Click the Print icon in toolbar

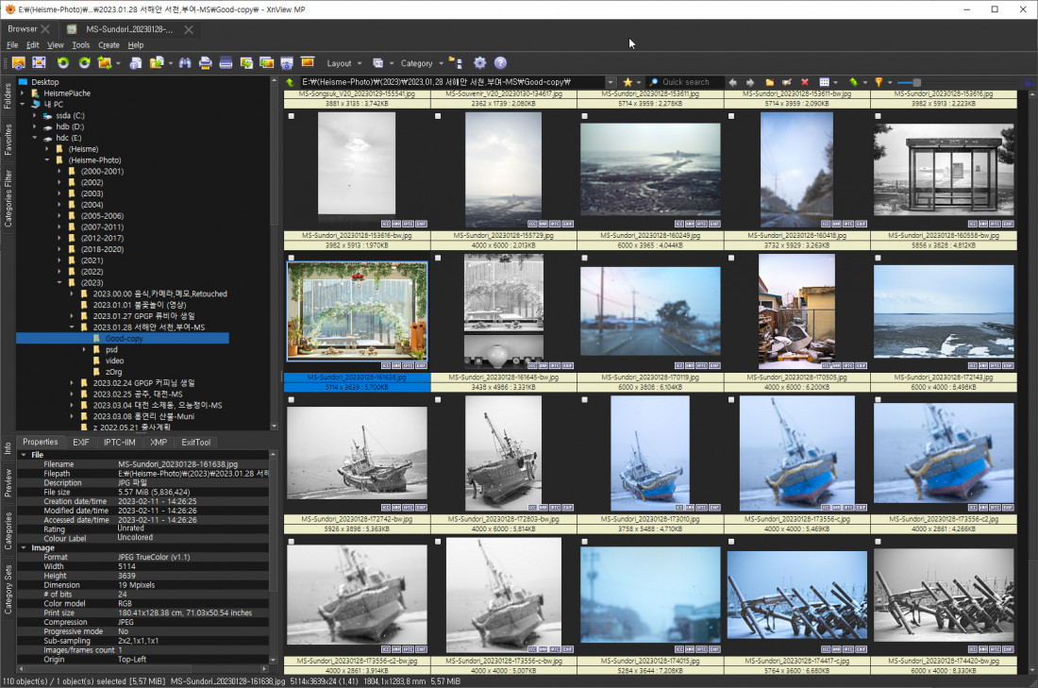tap(205, 63)
